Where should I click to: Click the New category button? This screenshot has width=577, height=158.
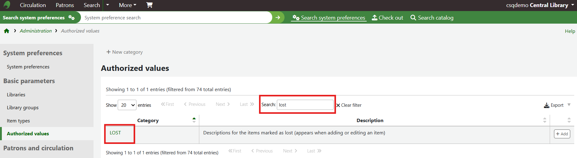(124, 52)
